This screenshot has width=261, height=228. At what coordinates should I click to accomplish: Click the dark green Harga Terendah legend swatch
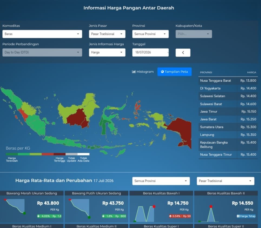12,154
